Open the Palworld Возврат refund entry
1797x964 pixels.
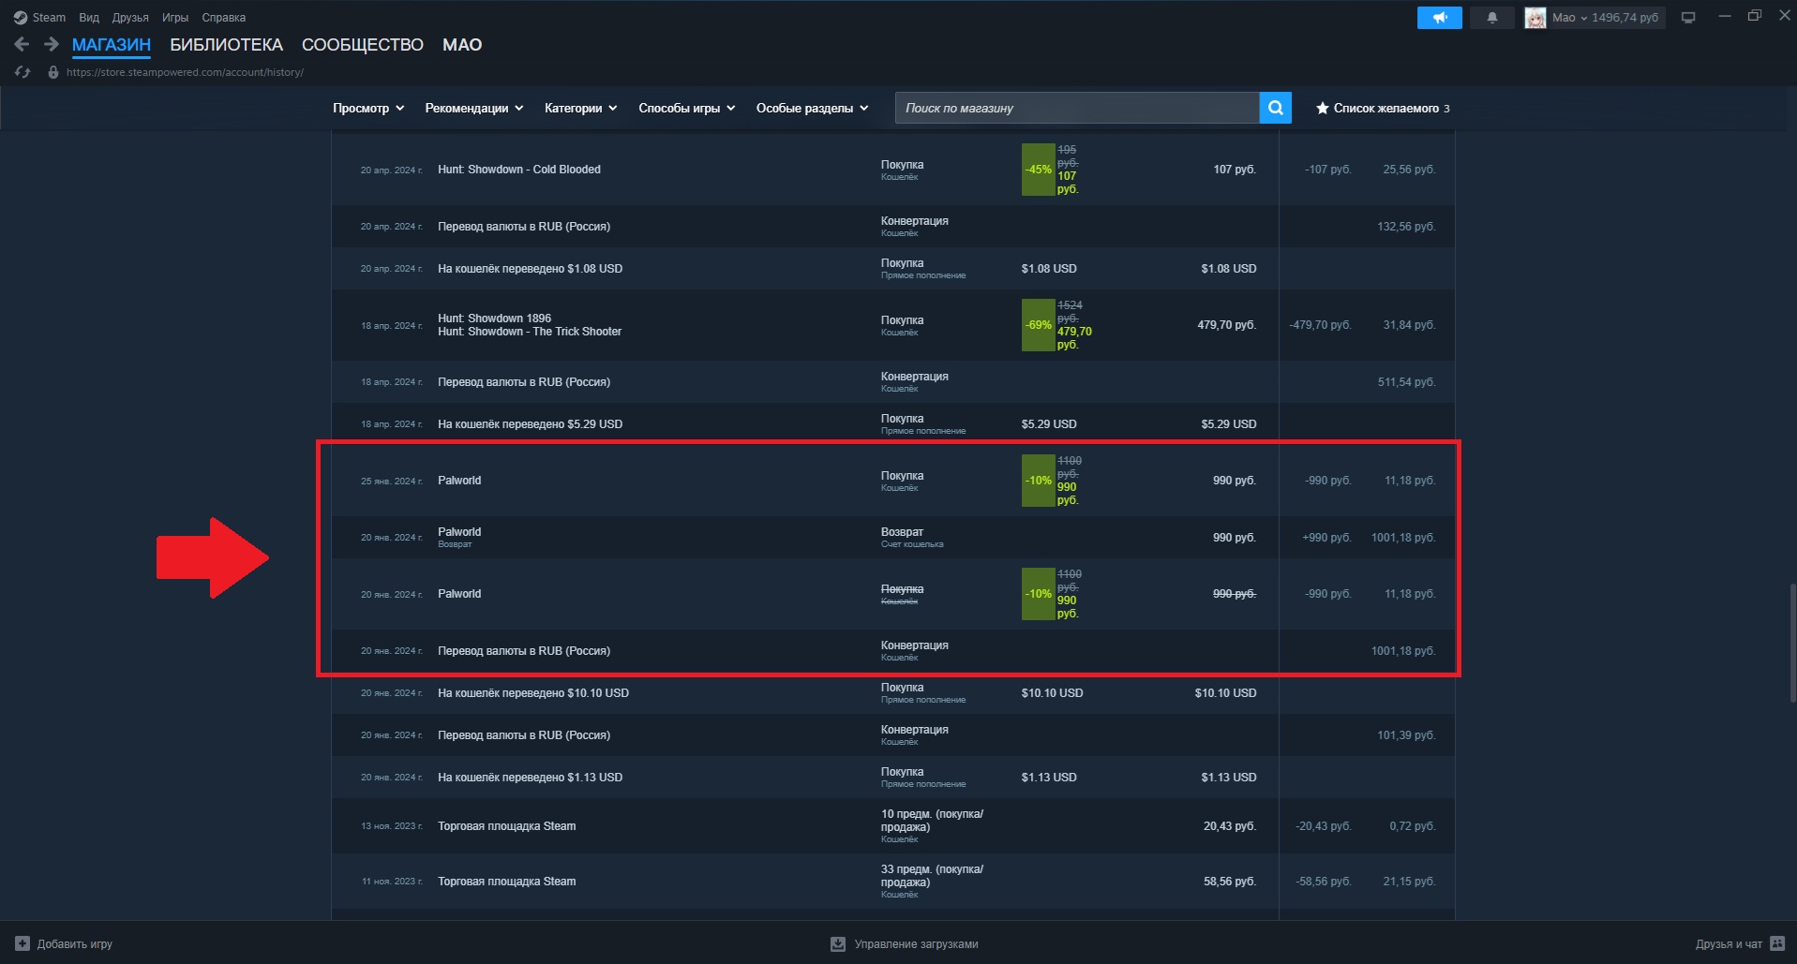pyautogui.click(x=893, y=538)
